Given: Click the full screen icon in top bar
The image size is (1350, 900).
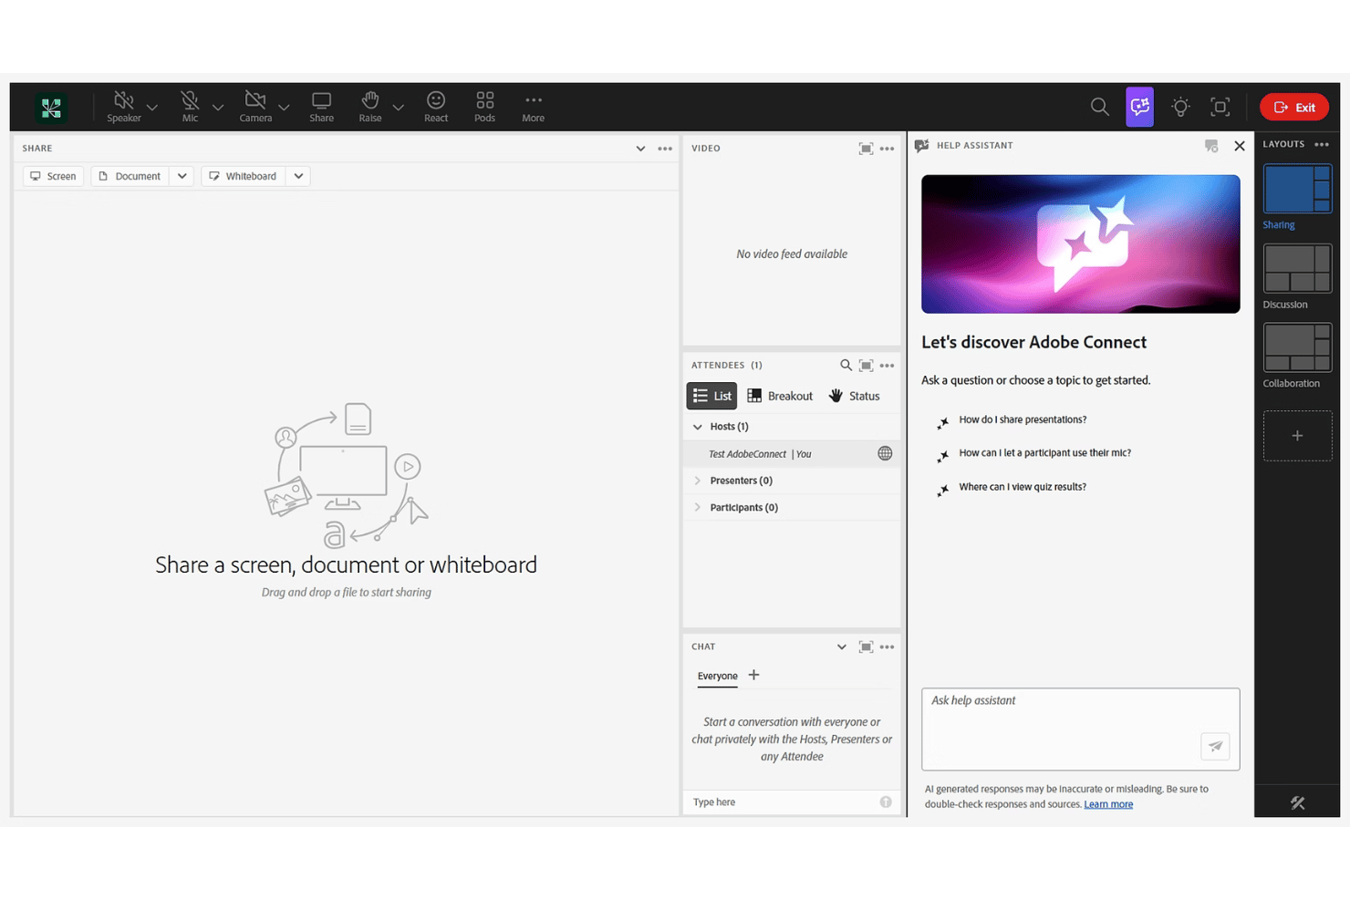Looking at the screenshot, I should pos(1220,107).
